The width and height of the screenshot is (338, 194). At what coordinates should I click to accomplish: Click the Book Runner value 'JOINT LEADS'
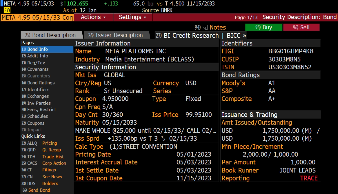click(x=297, y=171)
